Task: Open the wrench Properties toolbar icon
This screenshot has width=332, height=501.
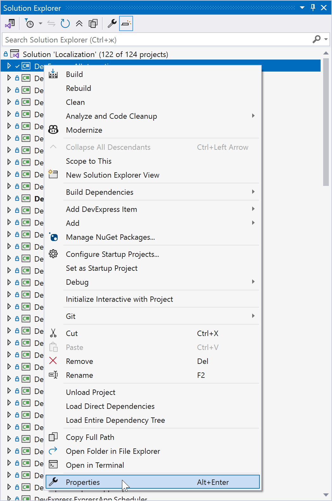Action: [112, 23]
